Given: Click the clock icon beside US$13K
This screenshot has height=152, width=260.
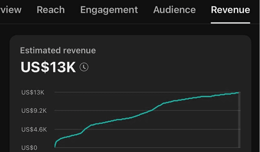Looking at the screenshot, I should tap(84, 67).
